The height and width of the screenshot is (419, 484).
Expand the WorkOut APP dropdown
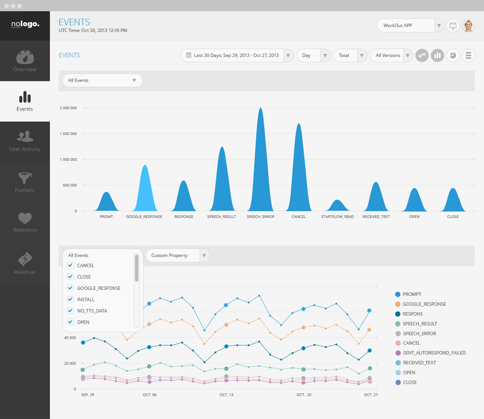coord(438,26)
